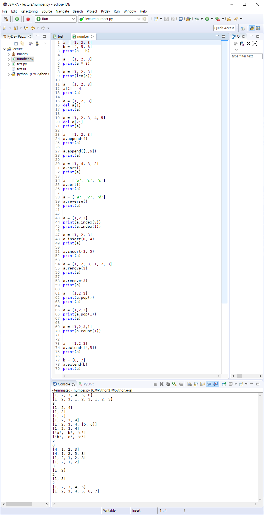Expand the 'python' interpreter node
The image size is (264, 515).
[x=9, y=74]
